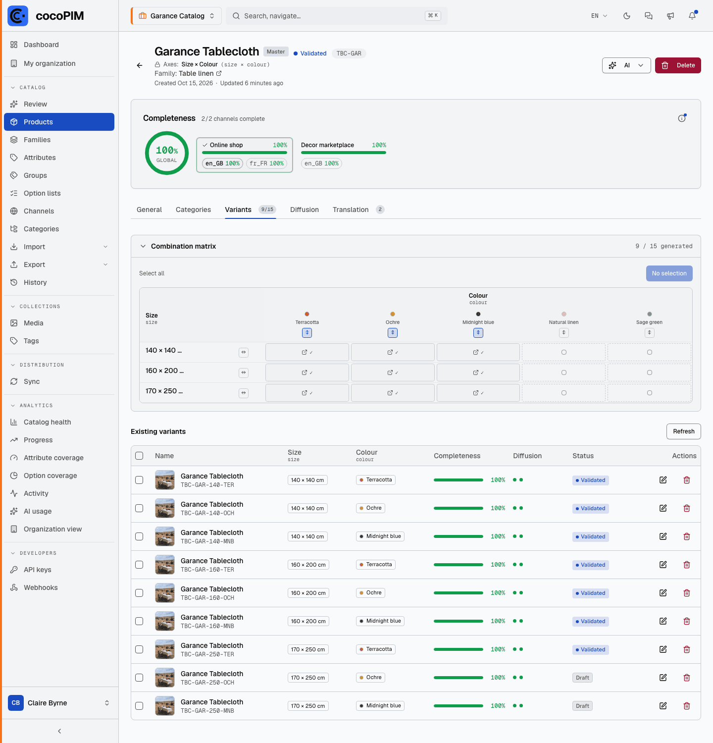Open the AI actions dropdown
This screenshot has width=713, height=743.
(626, 65)
